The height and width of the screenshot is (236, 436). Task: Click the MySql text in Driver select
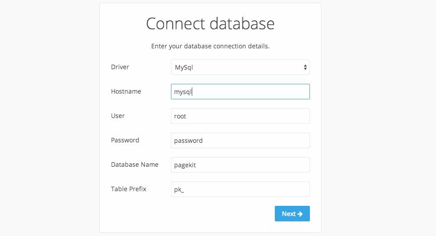pyautogui.click(x=184, y=67)
